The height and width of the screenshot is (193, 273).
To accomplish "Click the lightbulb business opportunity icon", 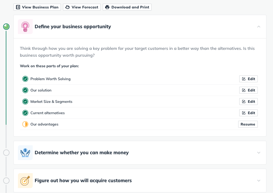I will [x=25, y=27].
